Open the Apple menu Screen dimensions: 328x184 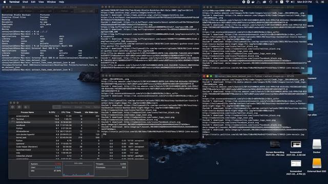click(x=5, y=2)
